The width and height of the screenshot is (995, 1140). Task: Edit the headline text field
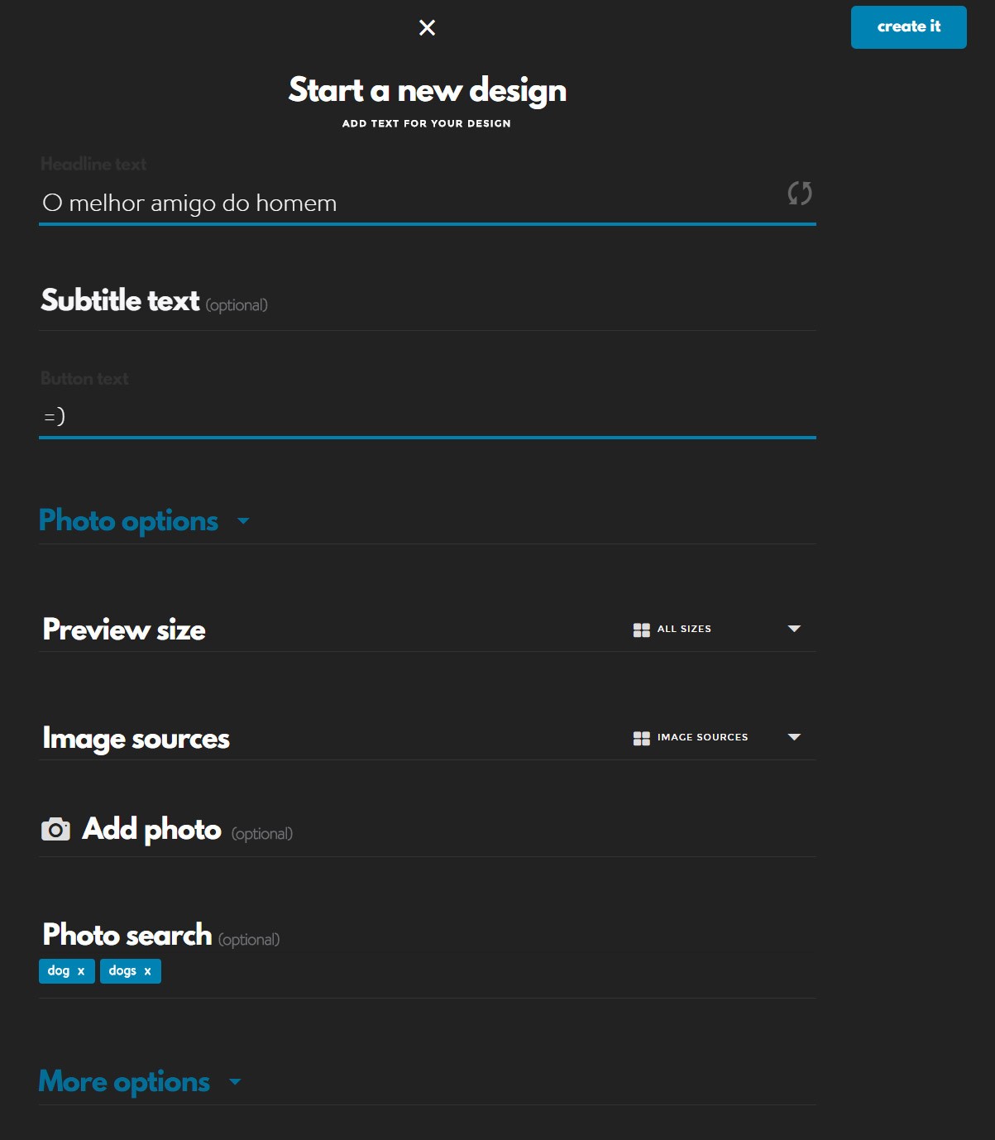click(428, 204)
